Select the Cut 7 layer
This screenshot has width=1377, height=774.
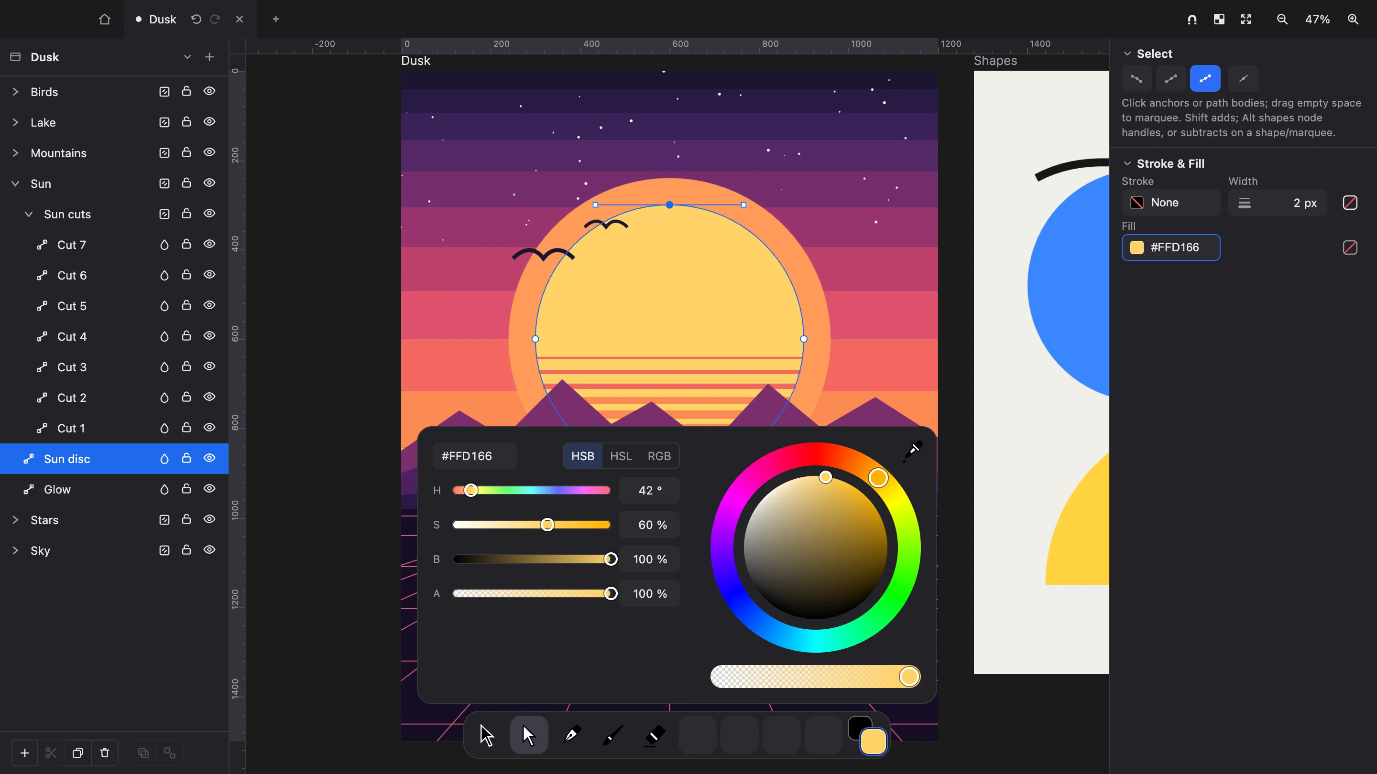point(114,245)
